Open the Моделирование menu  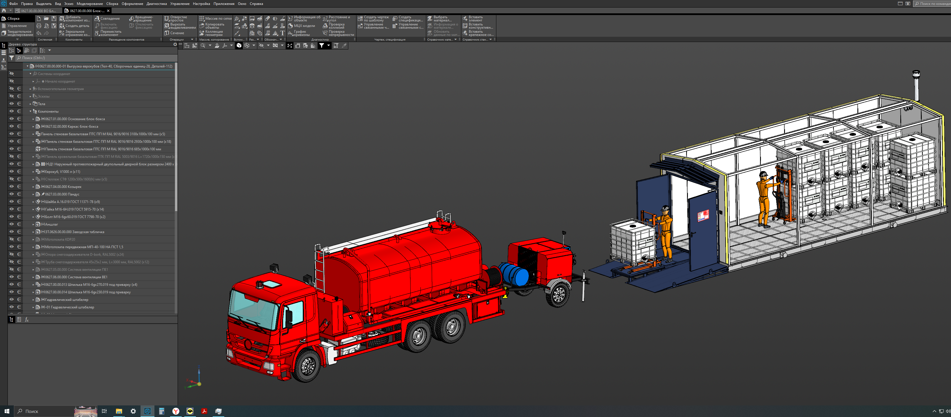point(90,4)
